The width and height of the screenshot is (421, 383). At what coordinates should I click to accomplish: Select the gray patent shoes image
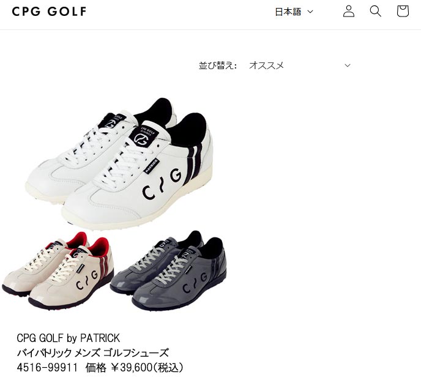(x=168, y=270)
